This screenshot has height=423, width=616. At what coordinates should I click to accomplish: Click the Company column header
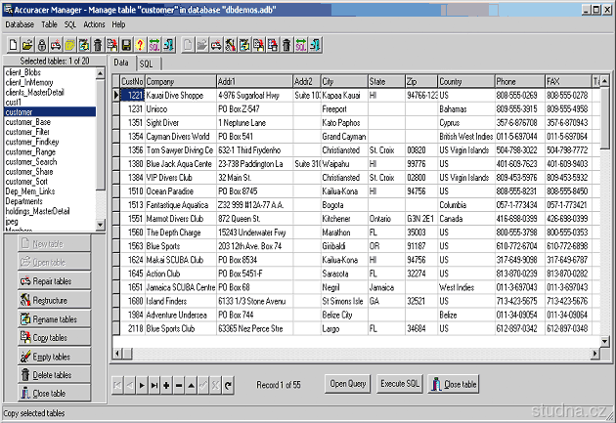[x=181, y=81]
